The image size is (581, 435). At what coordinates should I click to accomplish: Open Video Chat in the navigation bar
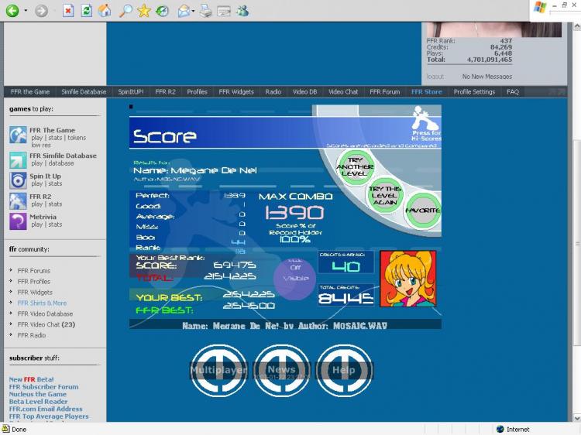click(343, 92)
